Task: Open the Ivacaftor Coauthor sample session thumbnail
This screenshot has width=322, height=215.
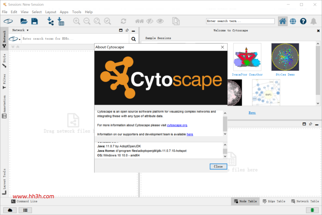Action: click(247, 57)
